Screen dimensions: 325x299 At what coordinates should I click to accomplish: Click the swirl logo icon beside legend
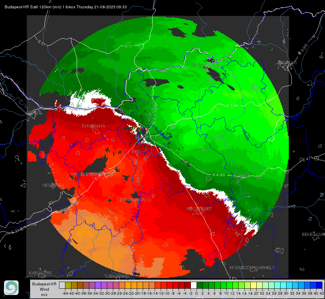(x=11, y=288)
